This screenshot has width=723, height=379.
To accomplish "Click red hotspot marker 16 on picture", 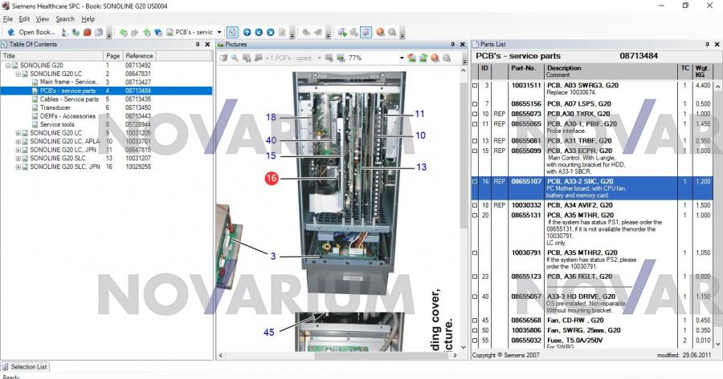I will tap(272, 179).
